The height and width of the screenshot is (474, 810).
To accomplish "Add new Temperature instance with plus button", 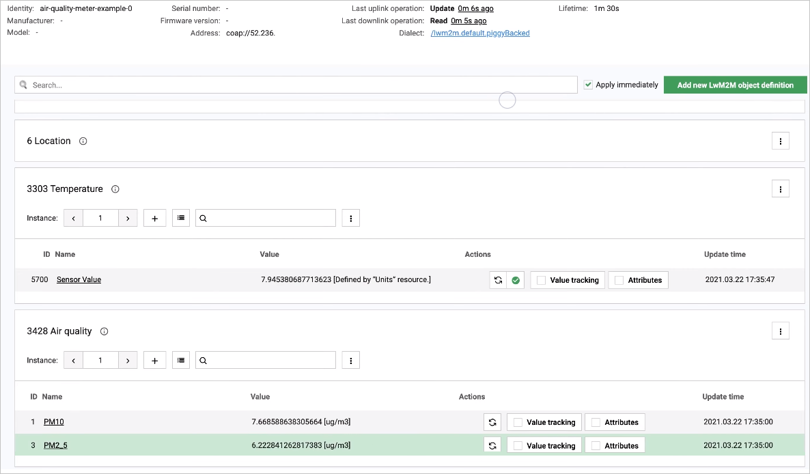I will 154,218.
